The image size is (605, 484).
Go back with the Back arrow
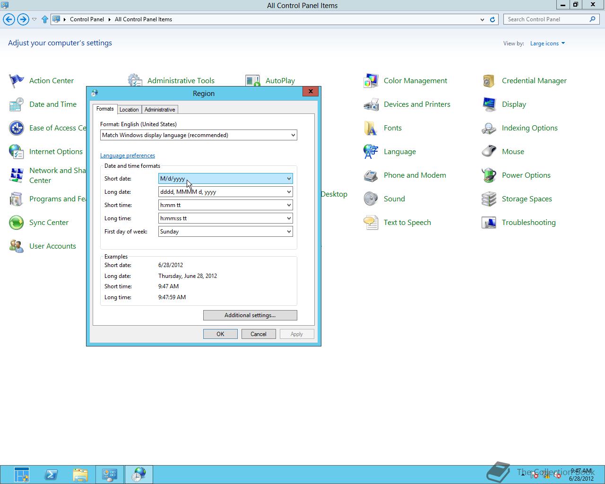click(9, 19)
